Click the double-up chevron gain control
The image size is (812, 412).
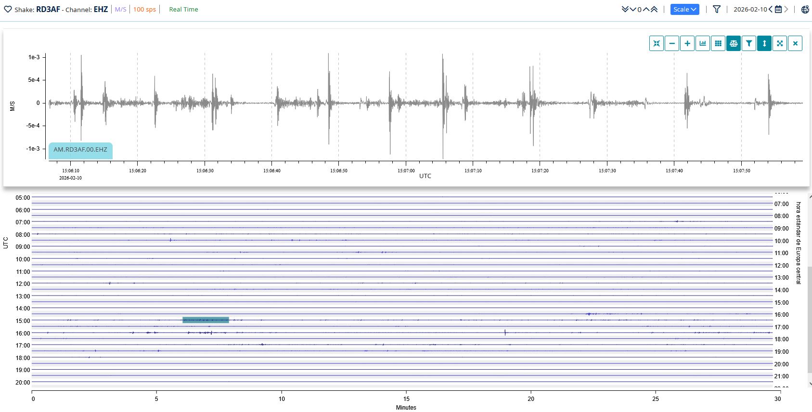pyautogui.click(x=654, y=9)
